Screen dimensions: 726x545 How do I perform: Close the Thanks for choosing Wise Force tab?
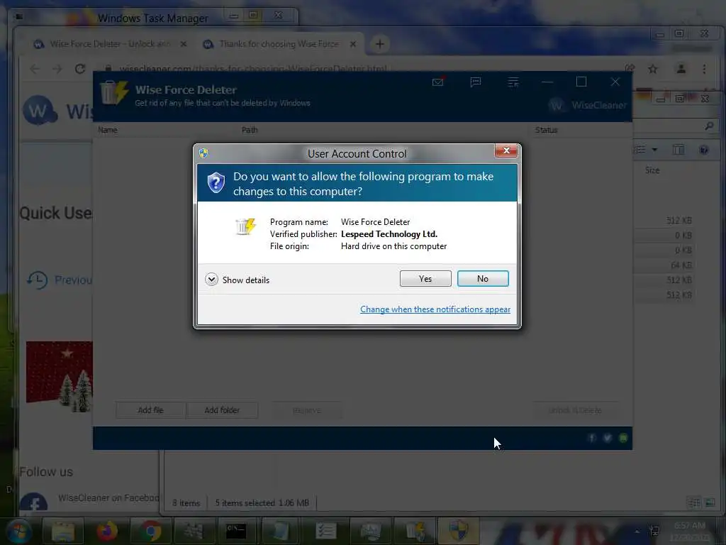[353, 44]
